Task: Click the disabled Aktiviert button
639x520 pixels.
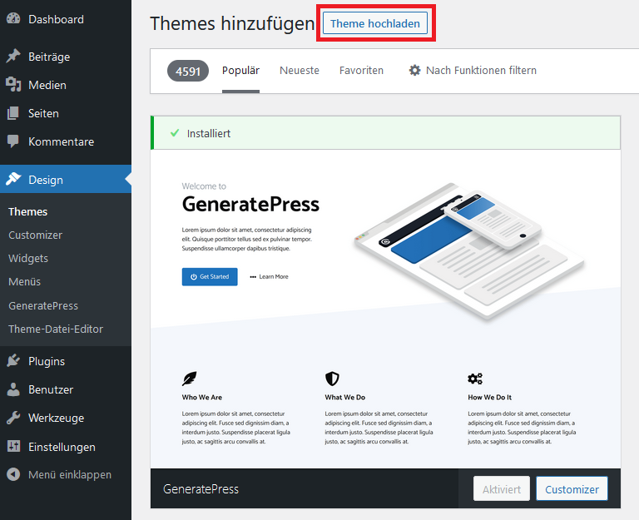Action: click(501, 488)
